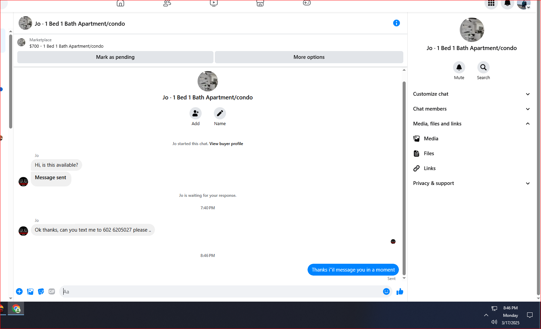Click the chat list scrollbar on left
Screen dimensions: 541x329
[10, 81]
